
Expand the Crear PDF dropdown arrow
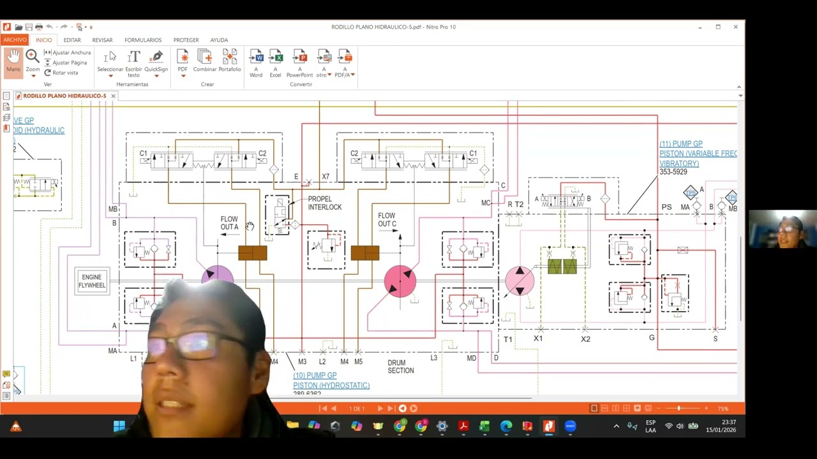point(183,76)
